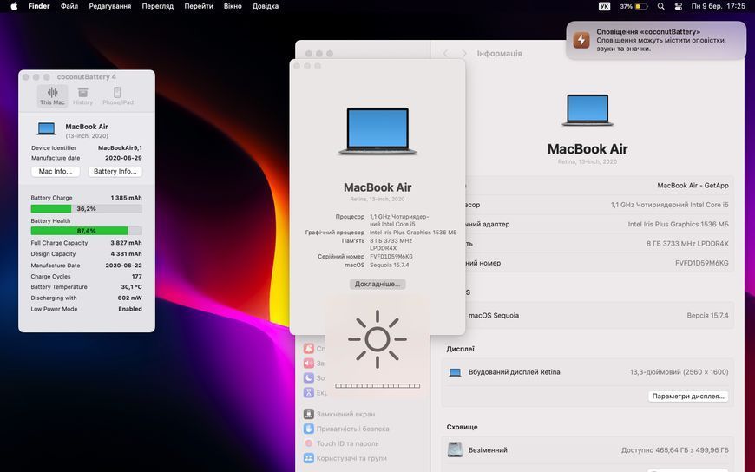Click the coconutBattery notification lightning icon
Screen dimensions: 755x472
(x=581, y=41)
